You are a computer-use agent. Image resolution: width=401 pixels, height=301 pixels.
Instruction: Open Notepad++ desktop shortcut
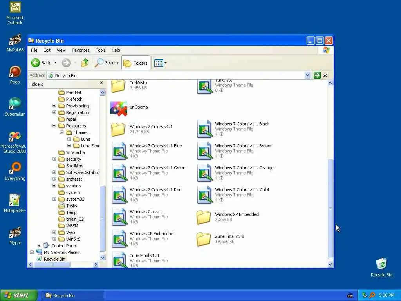tap(15, 203)
